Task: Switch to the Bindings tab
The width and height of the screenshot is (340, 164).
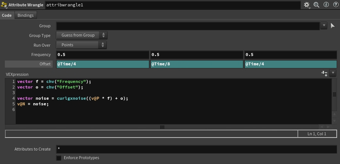Action: coord(25,15)
